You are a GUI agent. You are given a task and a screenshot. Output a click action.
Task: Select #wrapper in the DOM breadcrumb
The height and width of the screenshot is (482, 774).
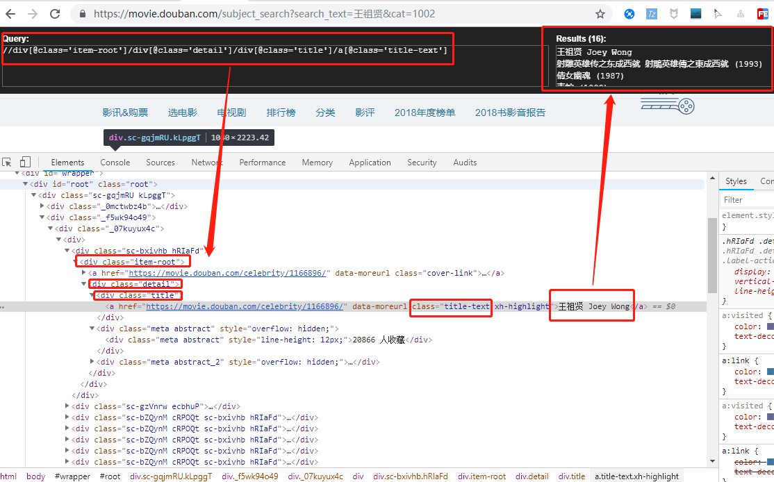pos(72,476)
